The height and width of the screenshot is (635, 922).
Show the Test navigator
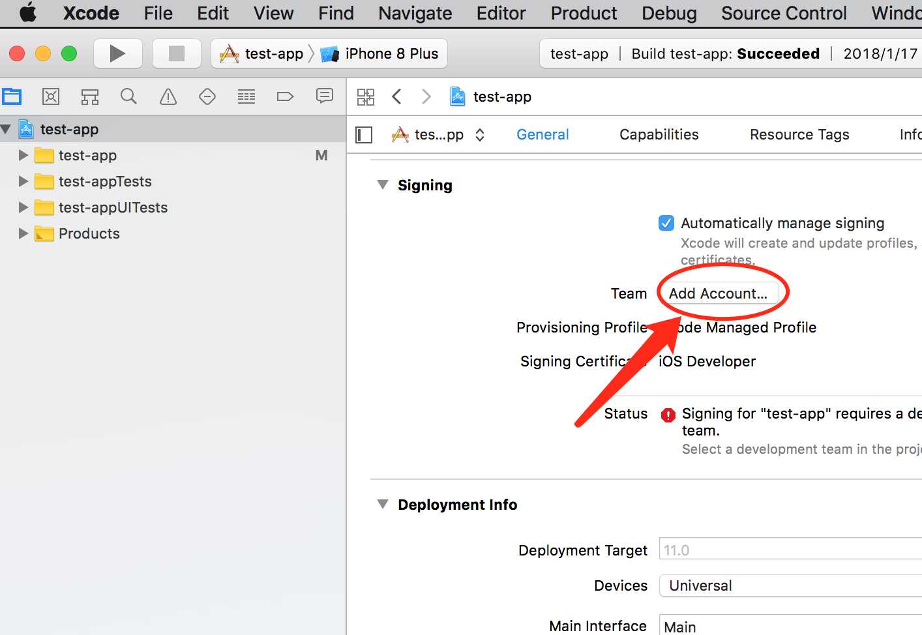click(x=207, y=97)
